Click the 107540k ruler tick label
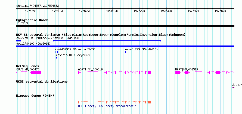 193,11
